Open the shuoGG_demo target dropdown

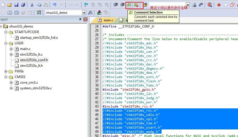click(84, 13)
